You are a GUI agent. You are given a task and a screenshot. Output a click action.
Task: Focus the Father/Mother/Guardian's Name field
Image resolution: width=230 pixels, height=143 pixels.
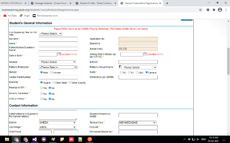(58, 49)
